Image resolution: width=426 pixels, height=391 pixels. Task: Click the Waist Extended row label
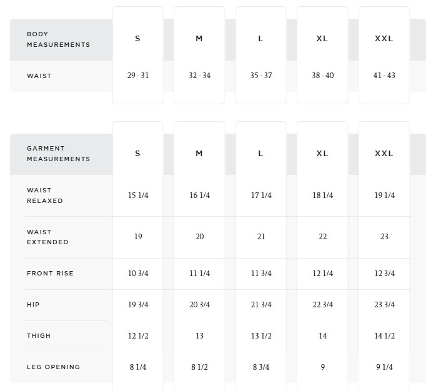[47, 237]
